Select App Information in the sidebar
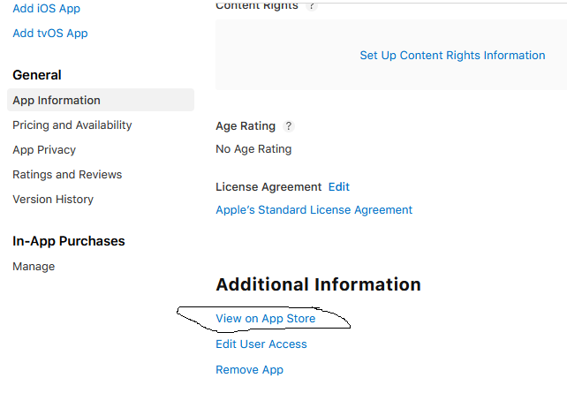 tap(57, 101)
